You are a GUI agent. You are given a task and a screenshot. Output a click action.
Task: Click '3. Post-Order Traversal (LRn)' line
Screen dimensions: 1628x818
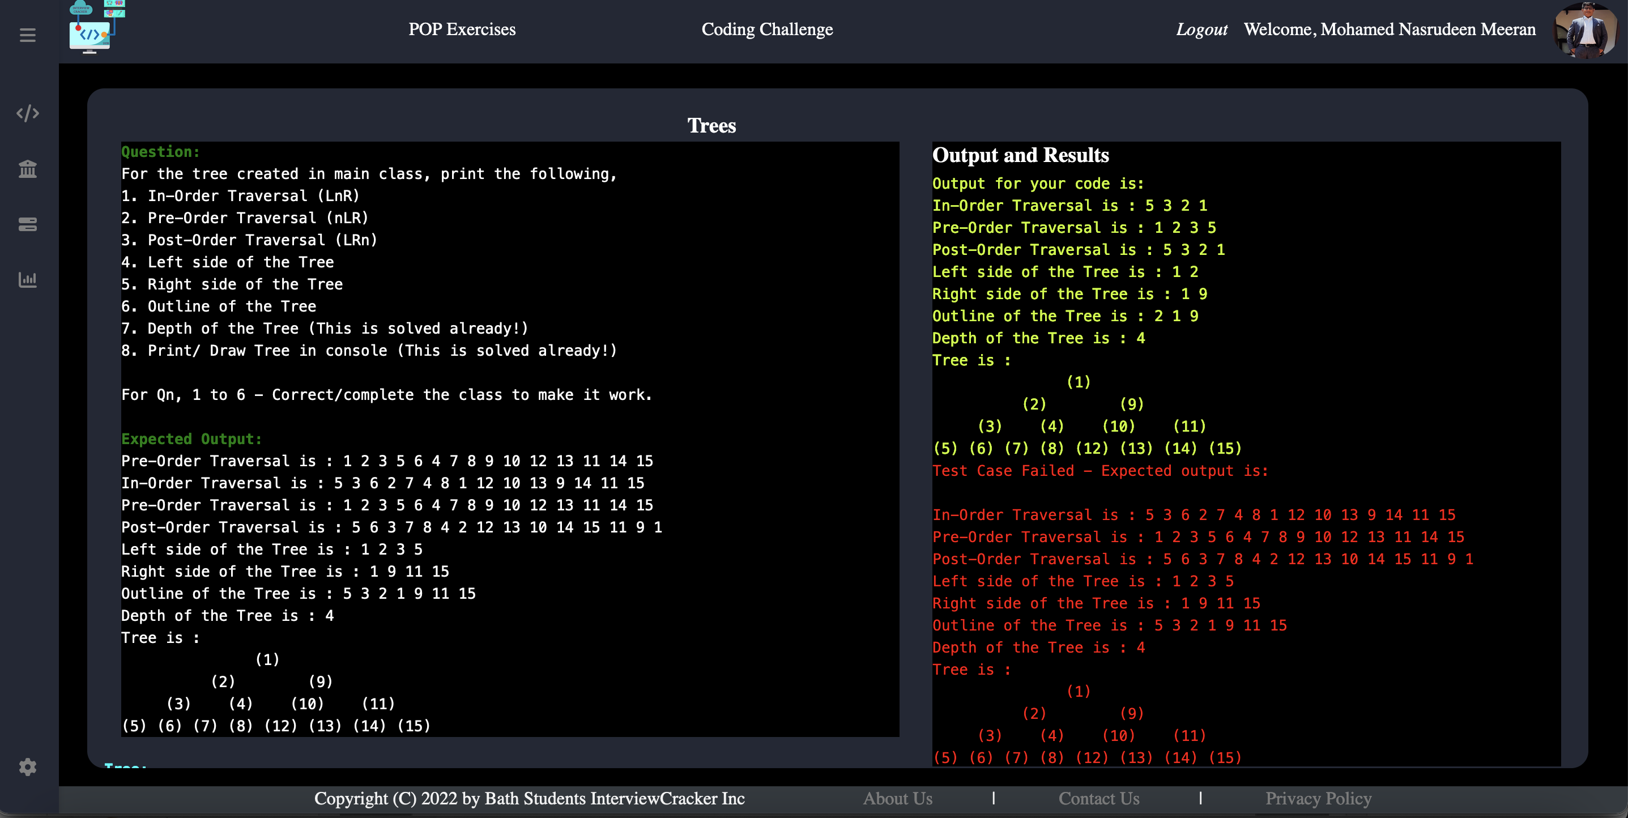250,240
